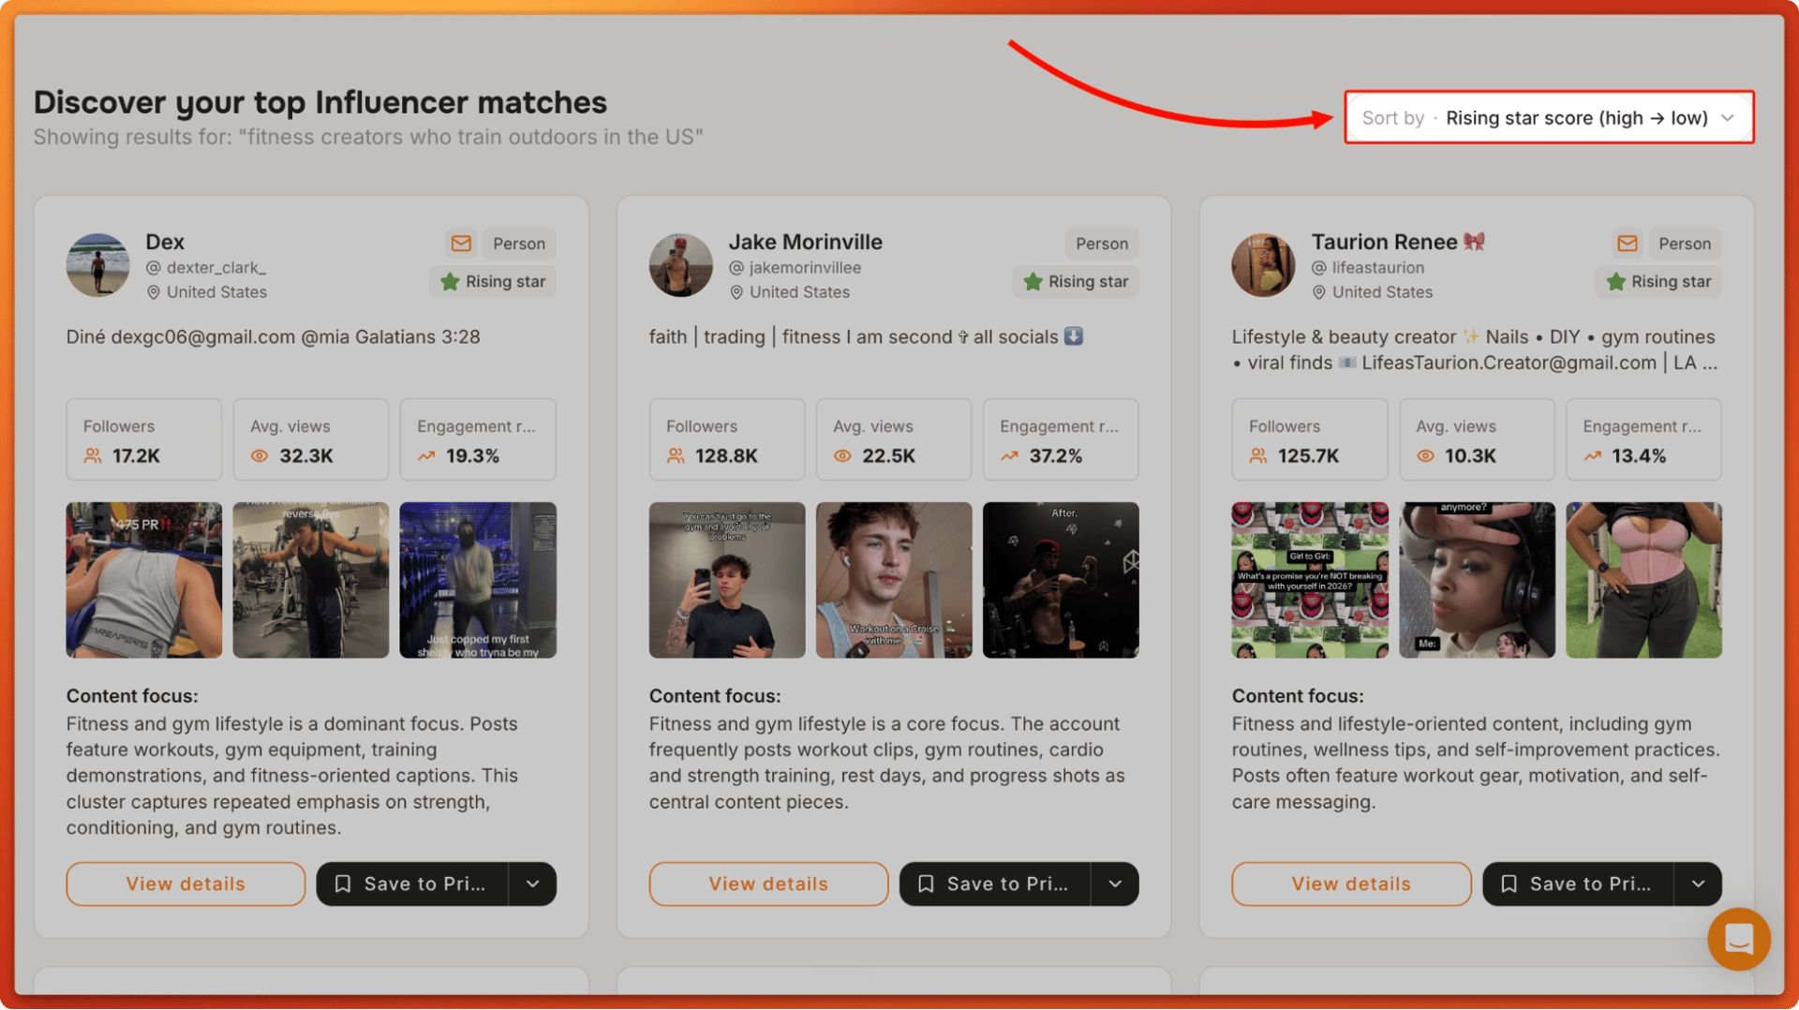Click Rising star badge on Dex's card
The height and width of the screenshot is (1010, 1799).
[493, 282]
